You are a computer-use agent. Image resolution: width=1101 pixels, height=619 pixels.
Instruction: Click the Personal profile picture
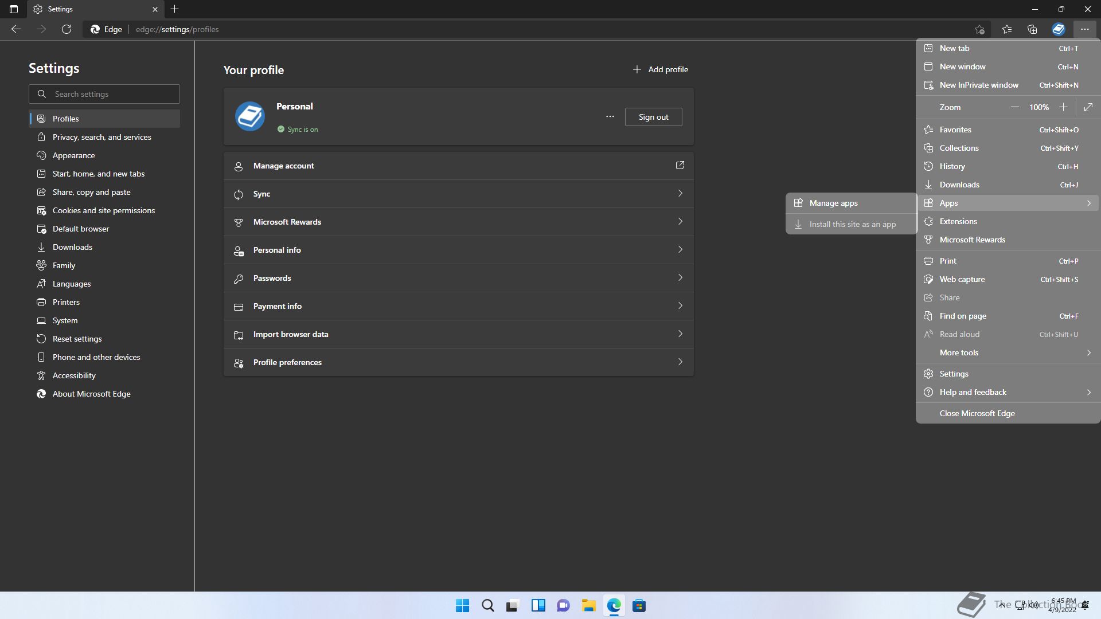(x=250, y=116)
